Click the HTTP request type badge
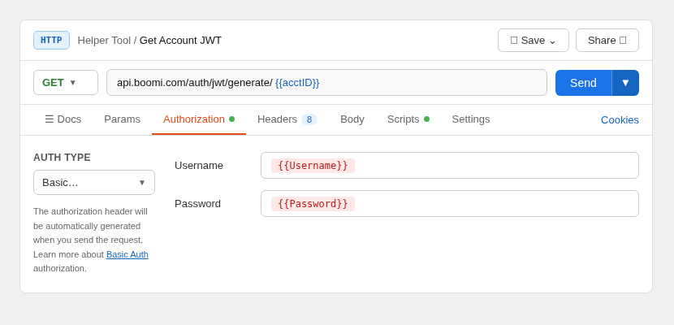 pos(51,40)
